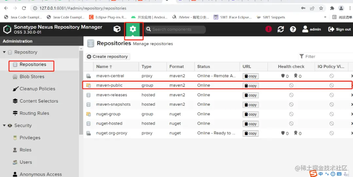Screen dimensions: 353x177
Task: Click the maven-public group repository icon
Action: coord(89,86)
